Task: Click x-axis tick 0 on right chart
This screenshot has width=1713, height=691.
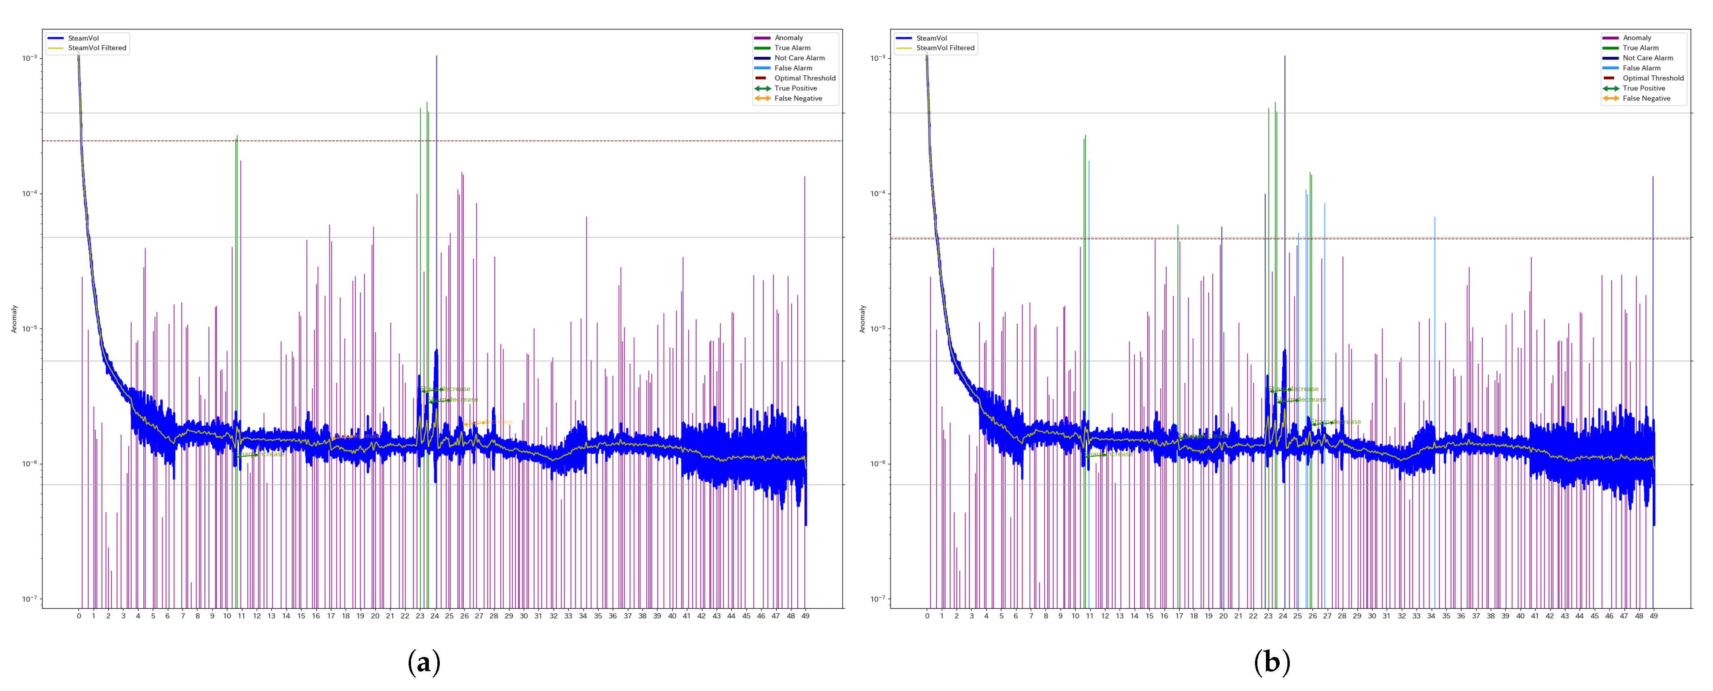Action: [x=927, y=616]
